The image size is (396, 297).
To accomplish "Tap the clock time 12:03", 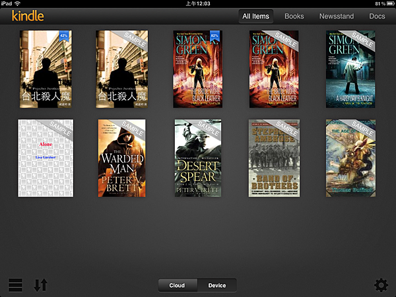I will [198, 3].
